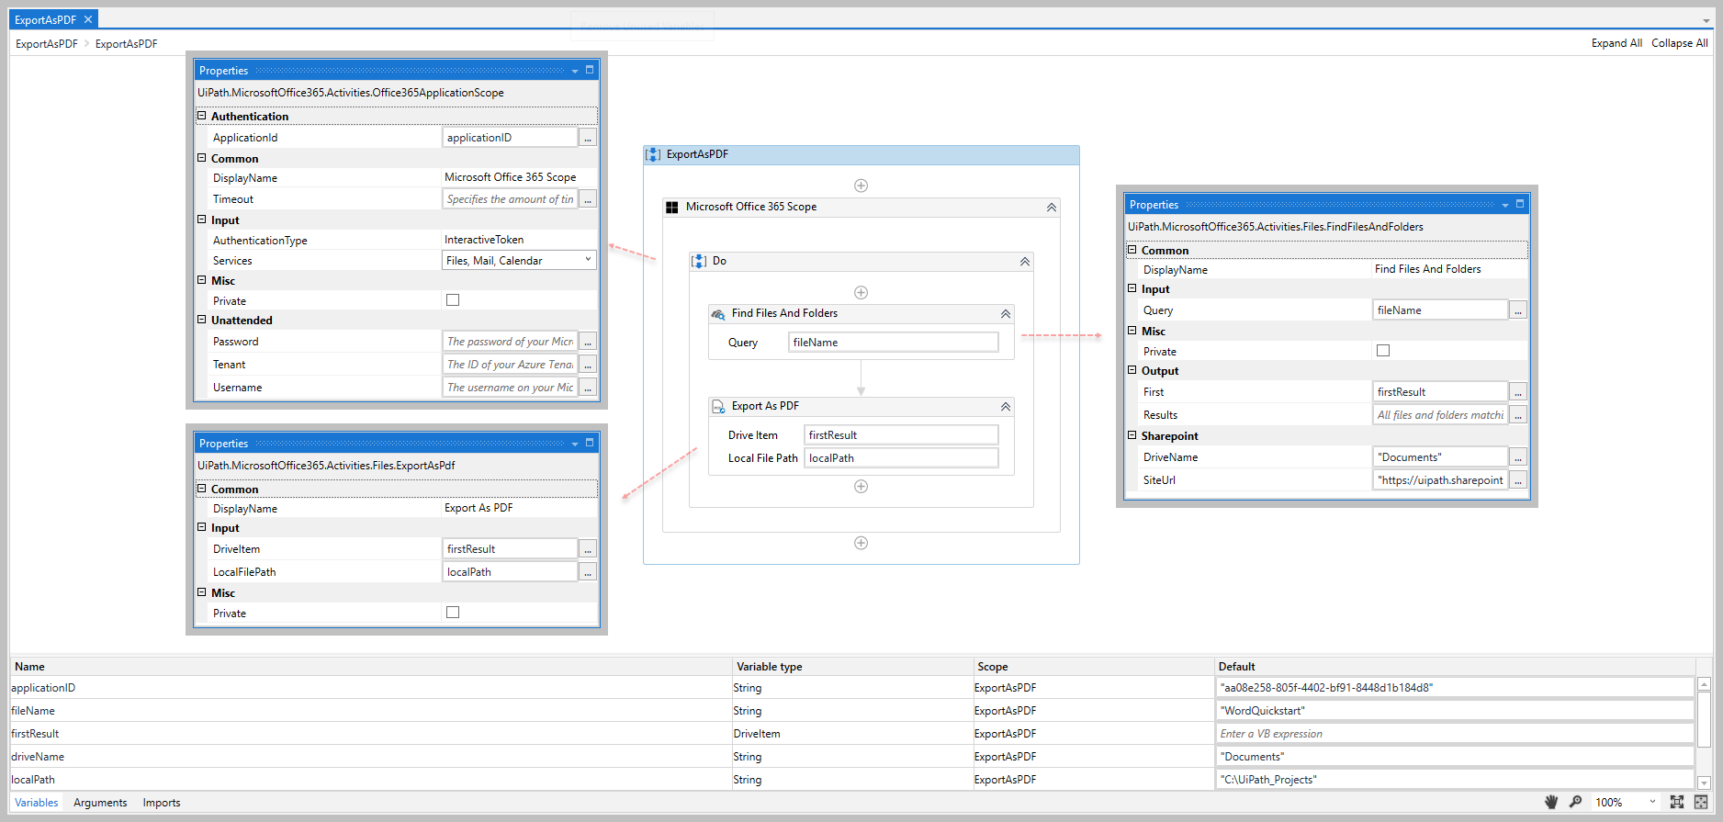The image size is (1723, 822).
Task: Click the plus icon above Find Files And Folders
Action: click(861, 293)
